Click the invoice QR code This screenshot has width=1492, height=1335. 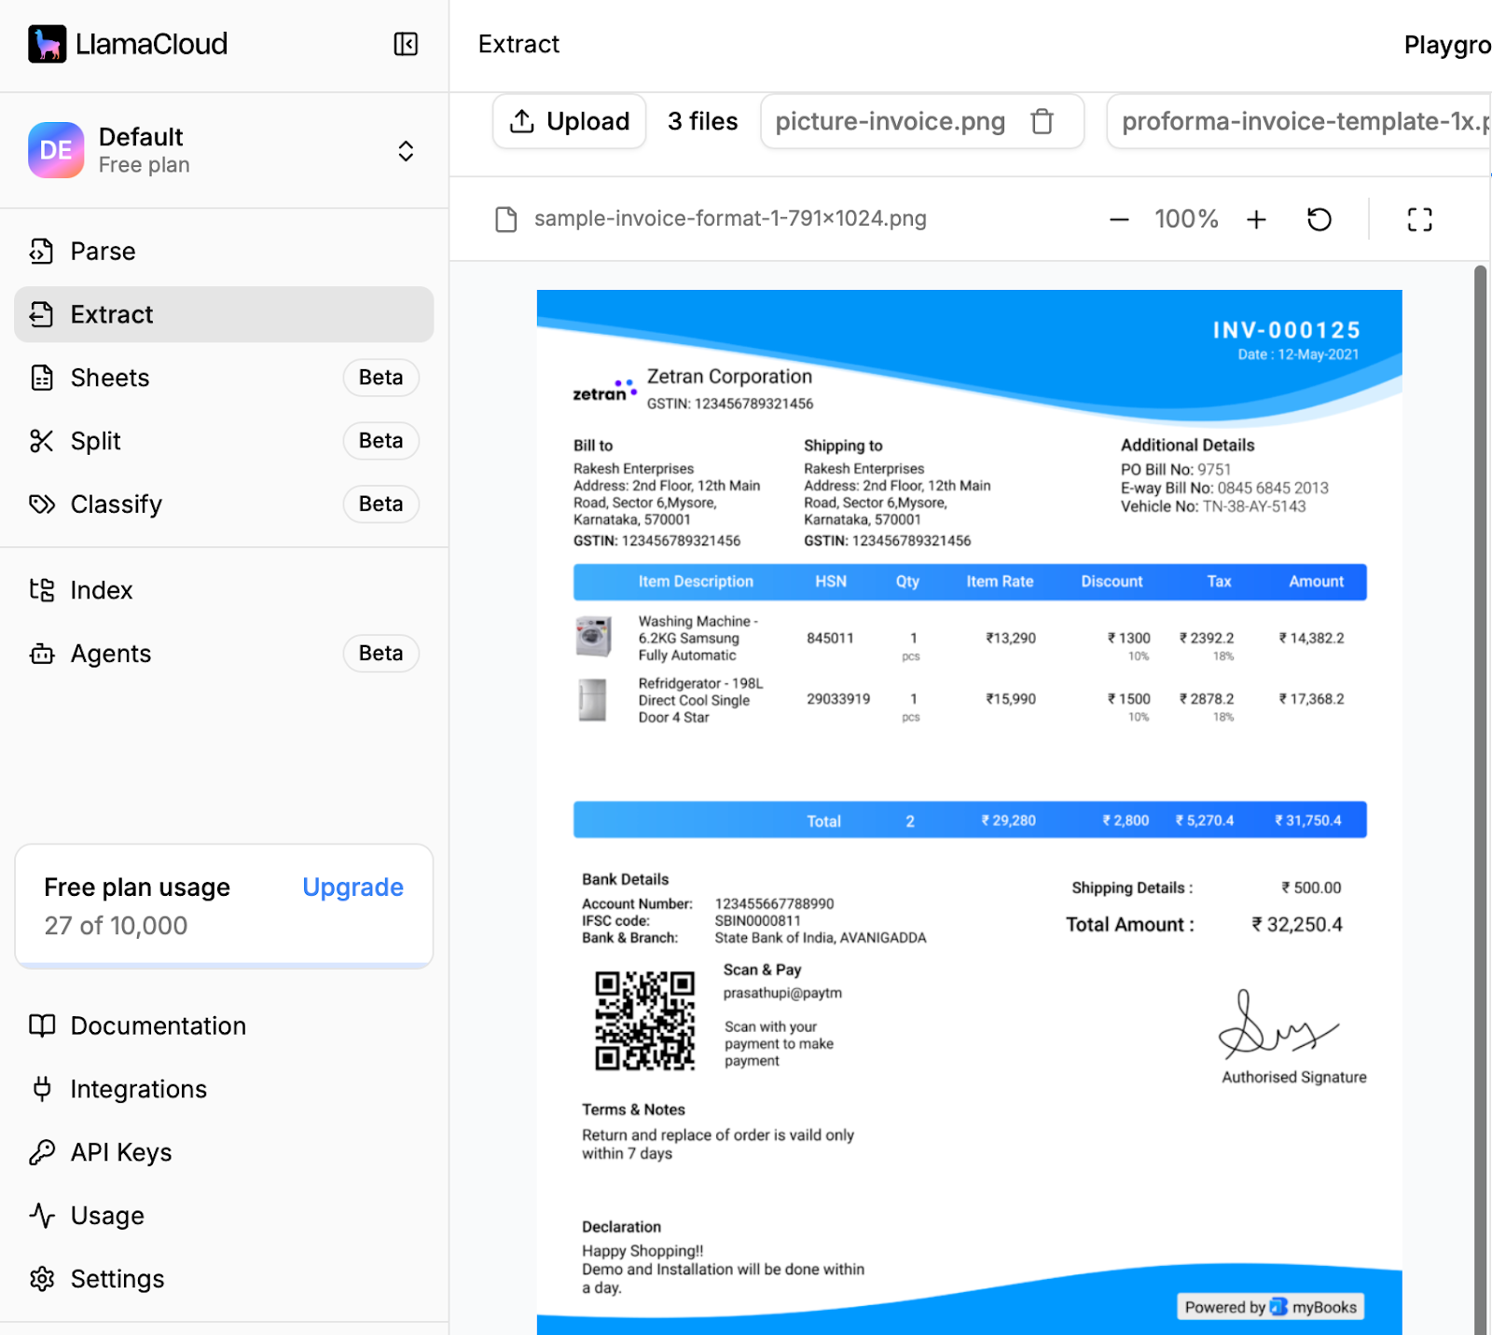tap(644, 1021)
